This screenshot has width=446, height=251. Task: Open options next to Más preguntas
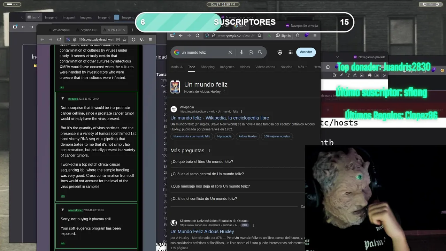[209, 151]
